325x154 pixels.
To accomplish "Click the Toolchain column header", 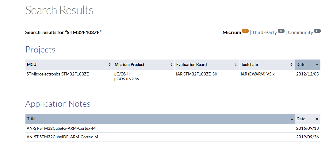I will coord(267,65).
